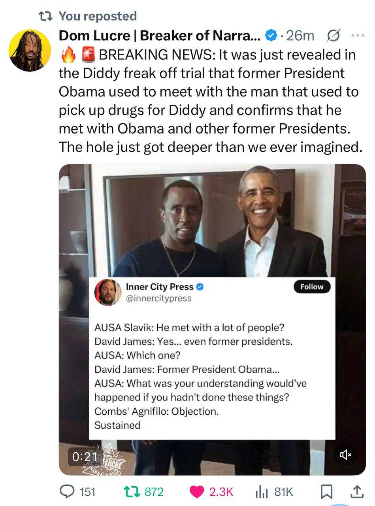Screen dimensions: 375x506
Task: Tap the @innercitypress handle
Action: click(x=158, y=298)
